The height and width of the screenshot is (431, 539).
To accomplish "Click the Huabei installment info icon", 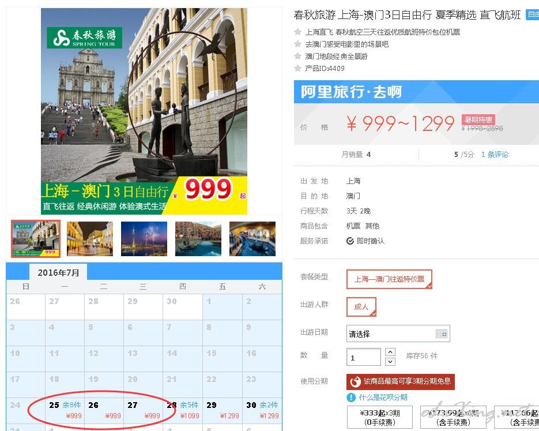I will click(x=351, y=398).
